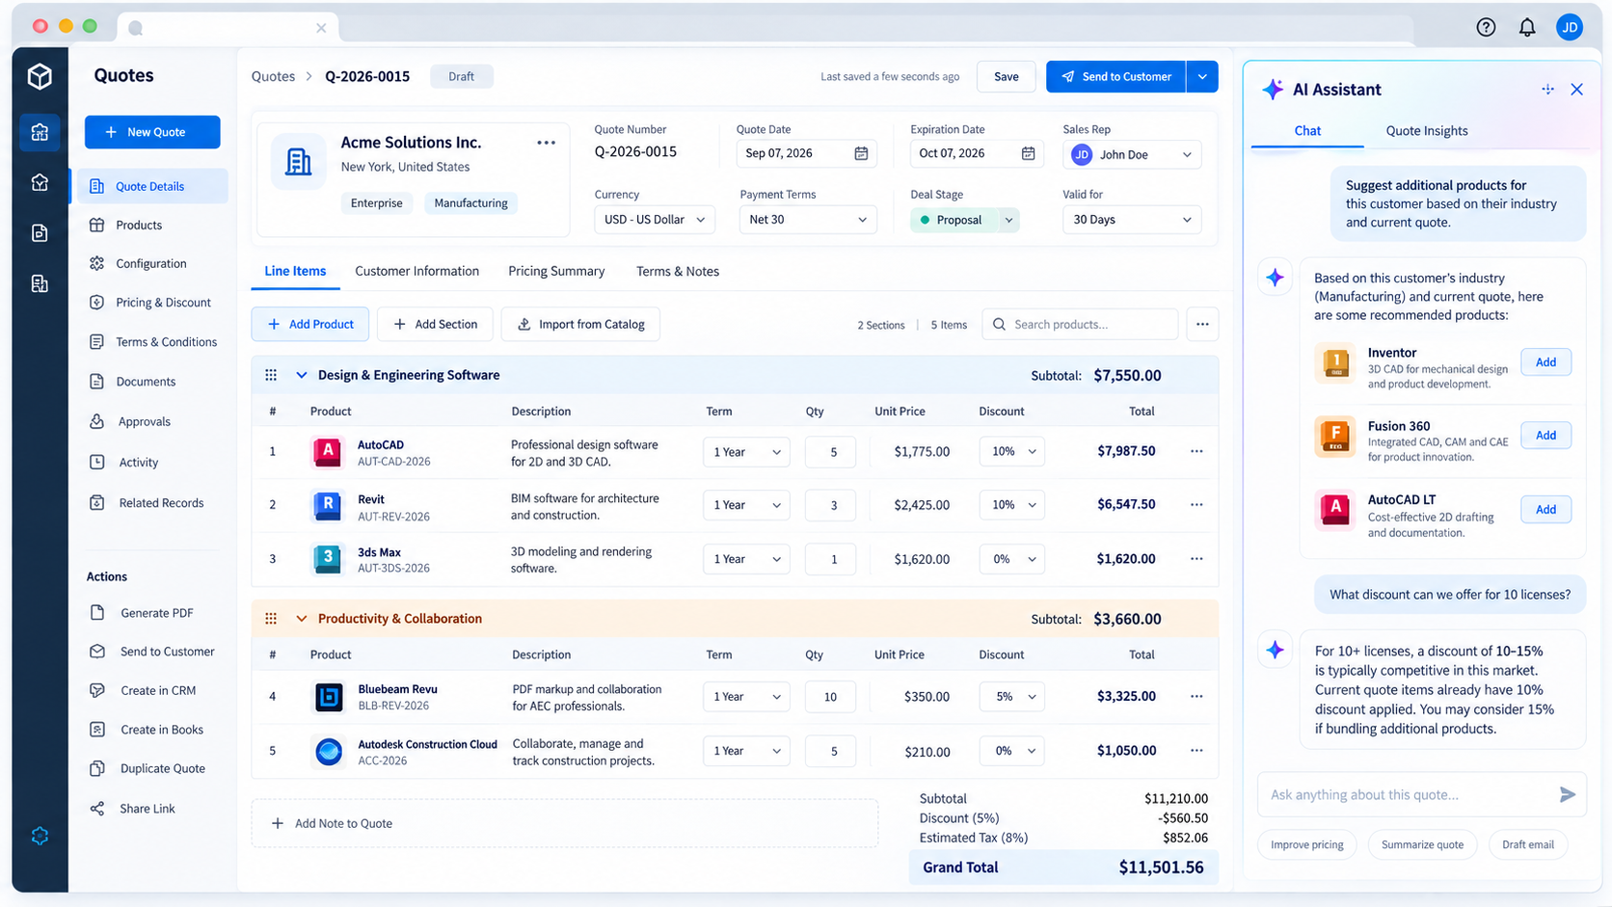1612x907 pixels.
Task: Open Duplicate Quote action
Action: (162, 768)
